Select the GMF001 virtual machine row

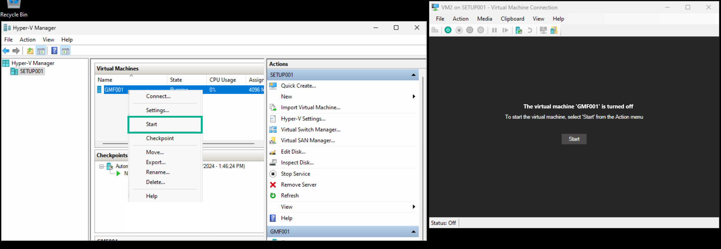179,90
